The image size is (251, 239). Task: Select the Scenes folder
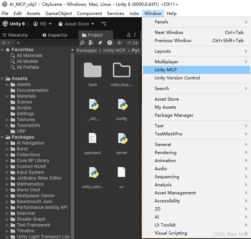[21, 102]
